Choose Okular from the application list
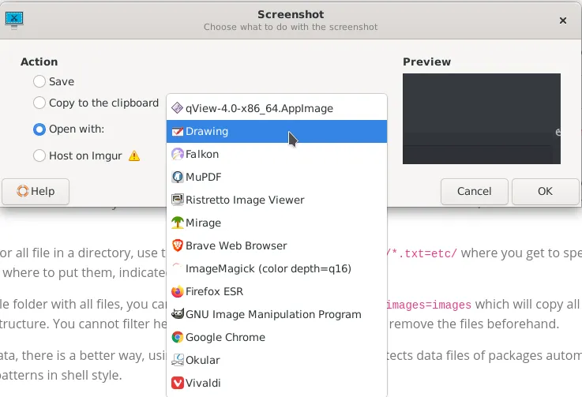The width and height of the screenshot is (582, 397). pos(276,360)
